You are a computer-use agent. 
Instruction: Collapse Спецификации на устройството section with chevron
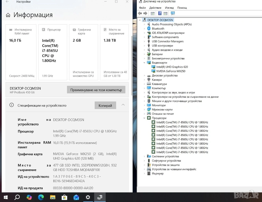click(x=123, y=105)
